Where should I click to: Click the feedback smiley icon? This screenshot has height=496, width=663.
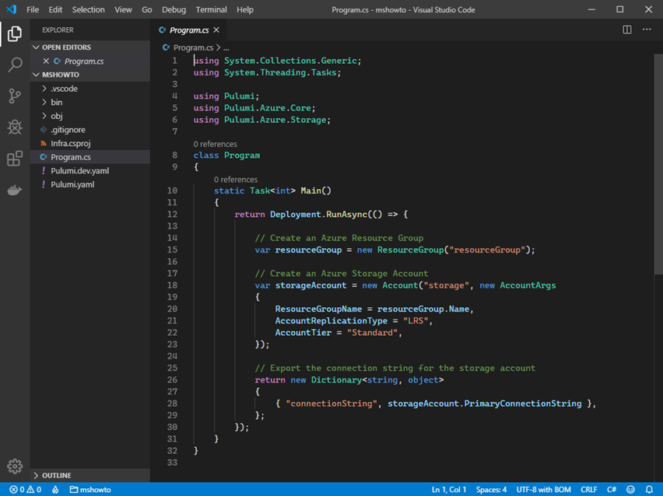[x=630, y=490]
